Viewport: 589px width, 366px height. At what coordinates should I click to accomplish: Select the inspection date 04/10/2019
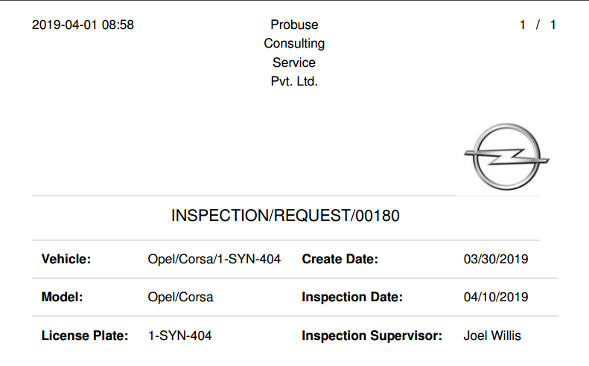496,297
